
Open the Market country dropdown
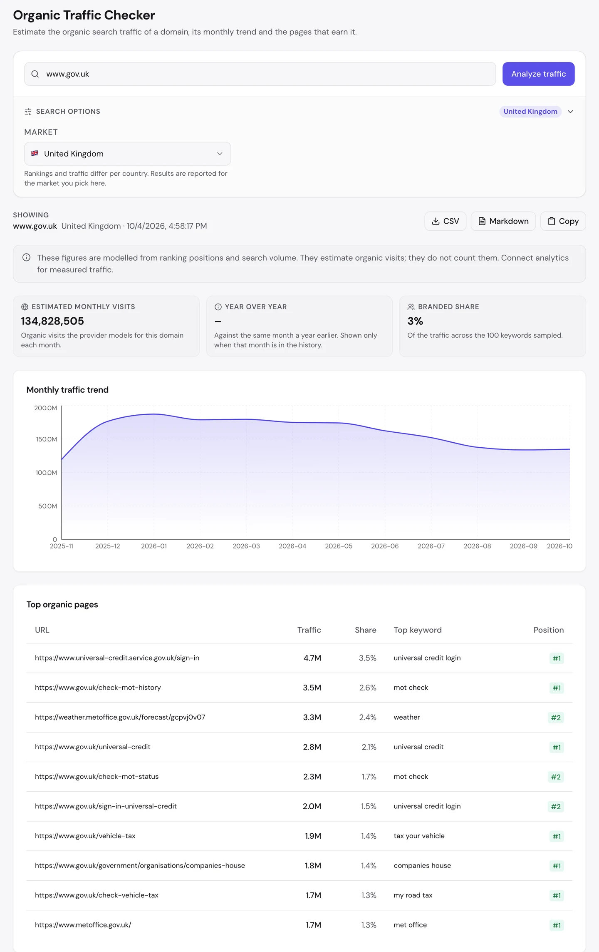coord(127,154)
